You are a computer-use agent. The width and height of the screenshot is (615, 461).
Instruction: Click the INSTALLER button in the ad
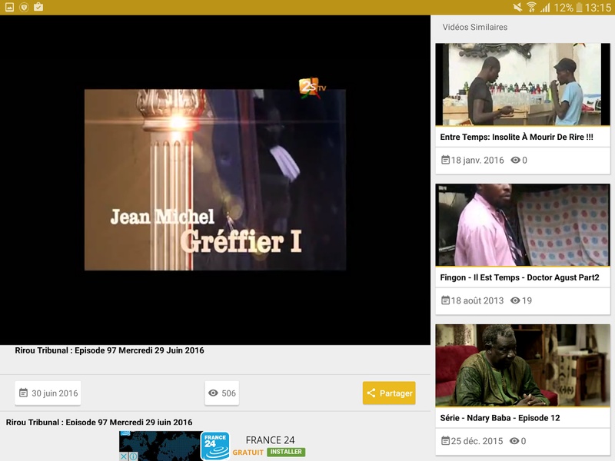pos(286,452)
